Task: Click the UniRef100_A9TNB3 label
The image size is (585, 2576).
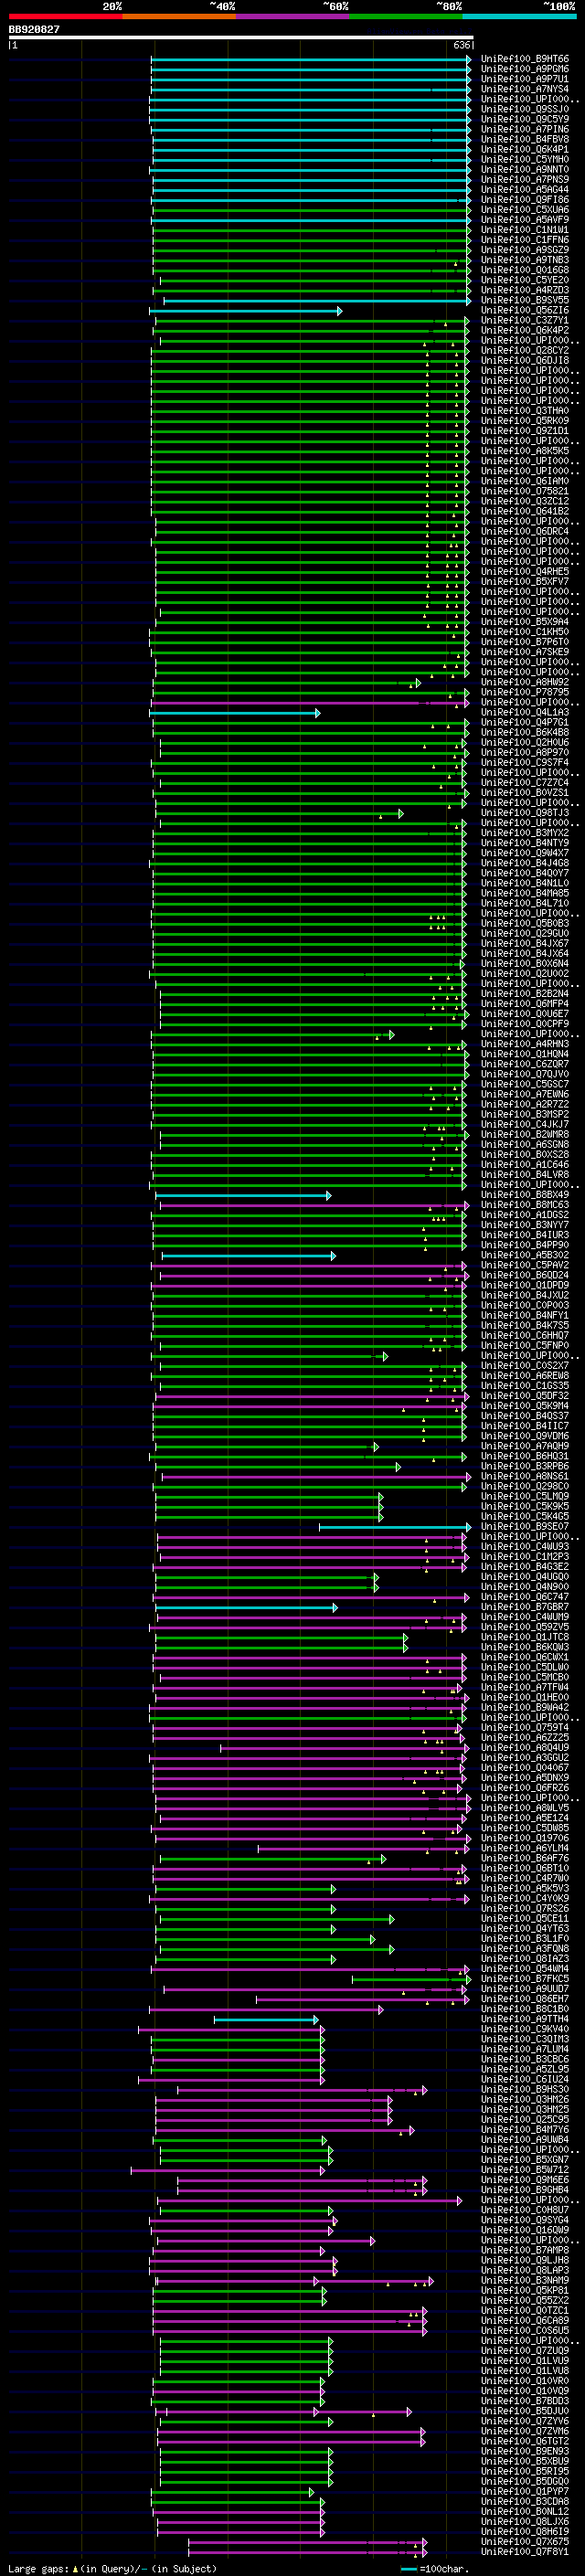Action: pyautogui.click(x=524, y=260)
